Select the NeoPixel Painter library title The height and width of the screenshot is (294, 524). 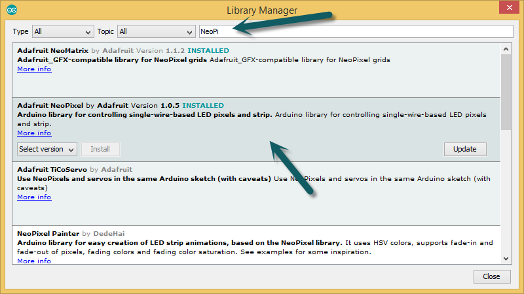pos(48,233)
